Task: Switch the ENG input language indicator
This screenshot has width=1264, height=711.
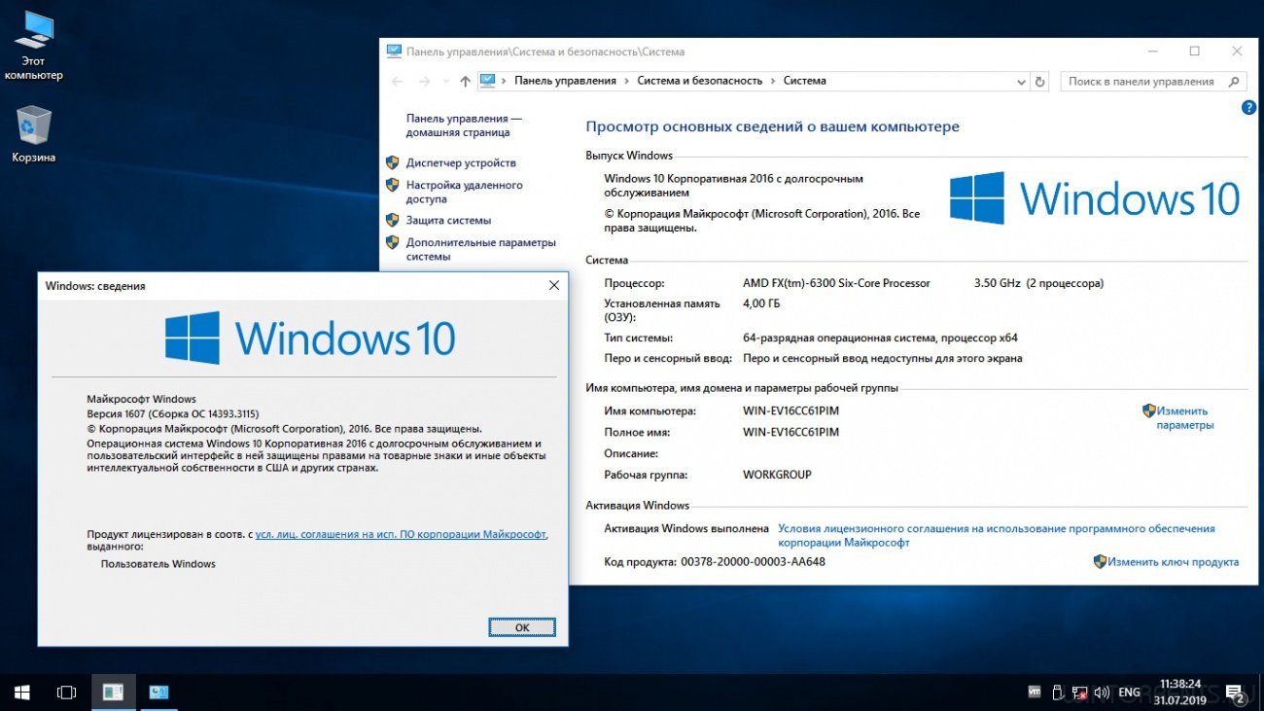Action: pos(1129,693)
